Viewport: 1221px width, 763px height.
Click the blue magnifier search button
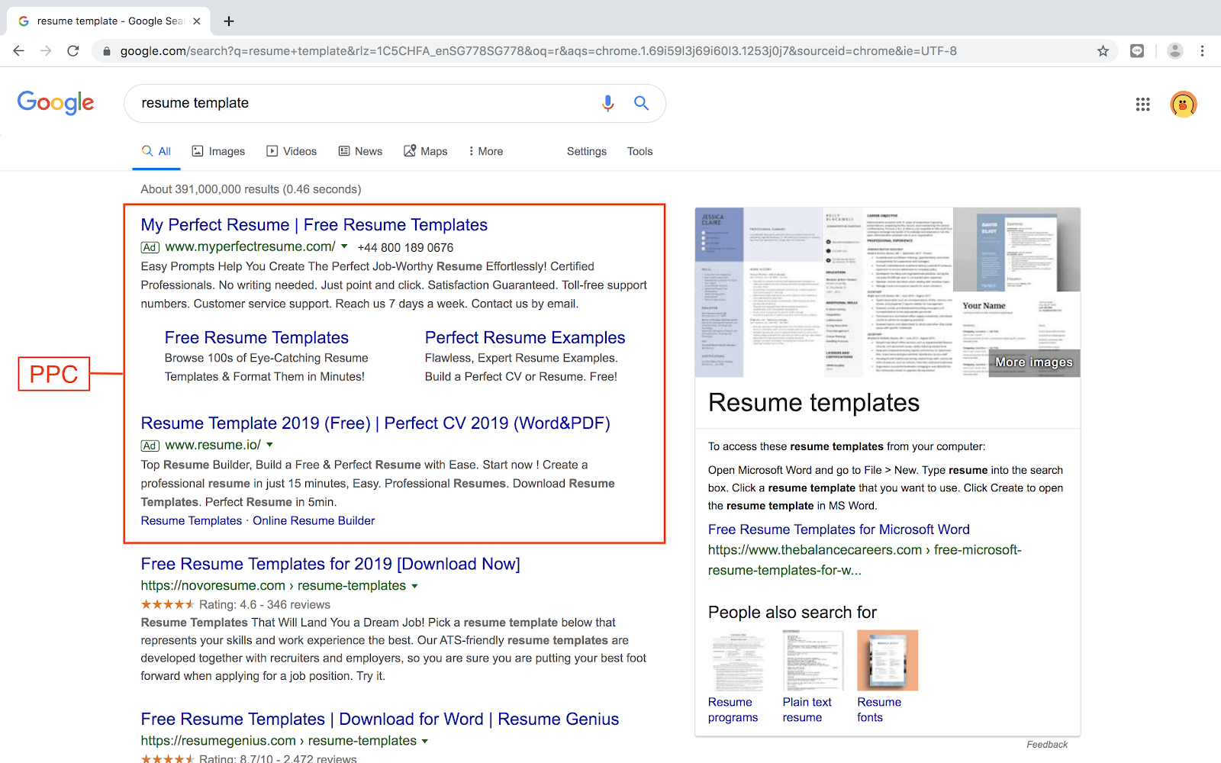coord(641,103)
